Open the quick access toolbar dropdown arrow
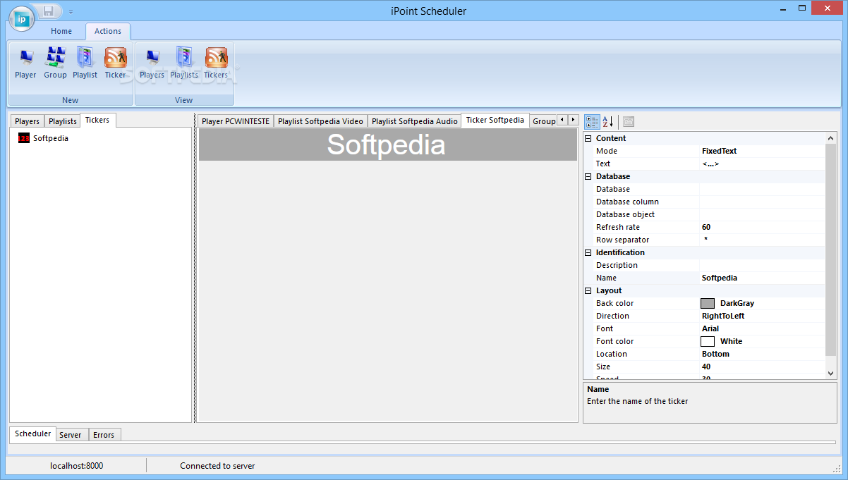This screenshot has width=848, height=480. coord(71,11)
